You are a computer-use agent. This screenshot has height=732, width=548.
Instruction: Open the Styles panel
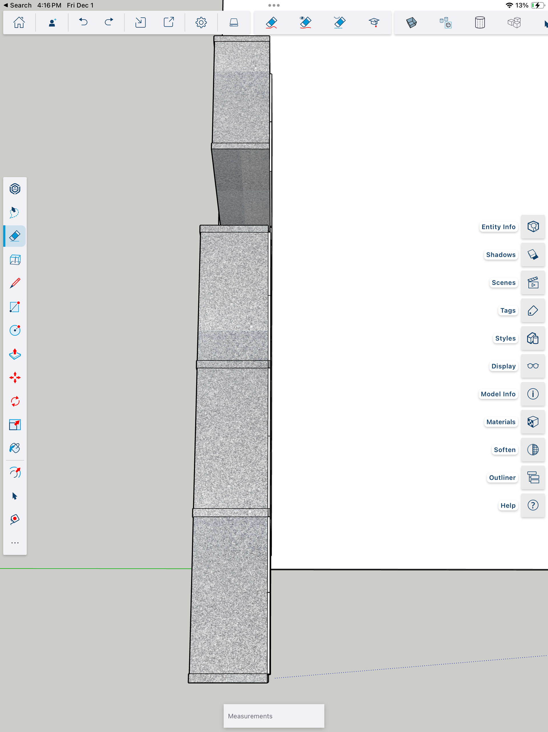tap(533, 338)
